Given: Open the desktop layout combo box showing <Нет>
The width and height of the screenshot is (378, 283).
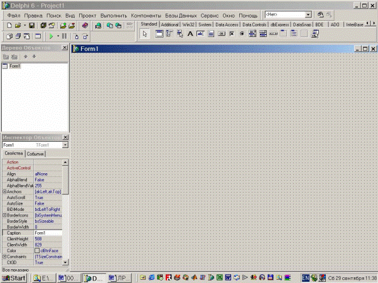Looking at the screenshot, I should (288, 14).
